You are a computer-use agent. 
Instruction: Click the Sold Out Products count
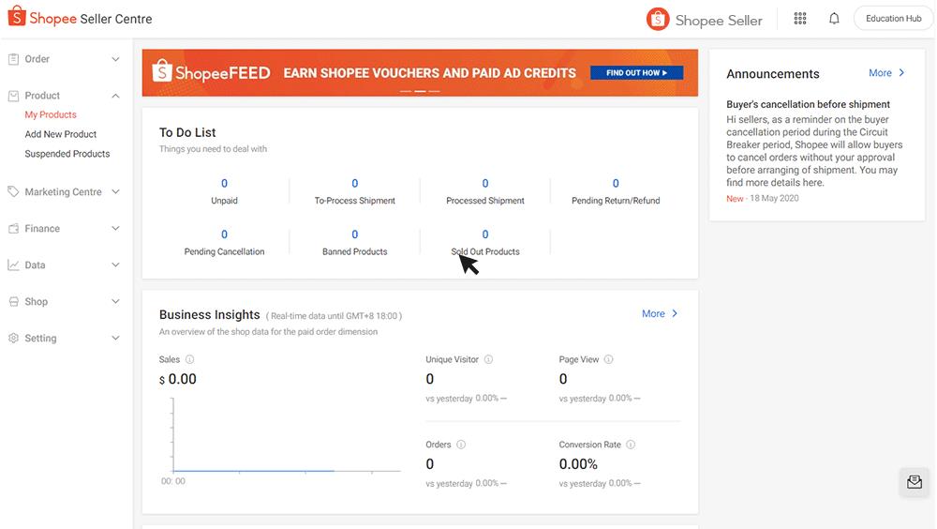[485, 234]
